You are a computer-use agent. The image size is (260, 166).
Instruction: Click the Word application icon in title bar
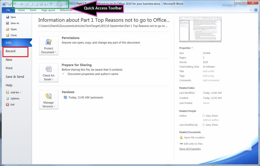click(4, 4)
